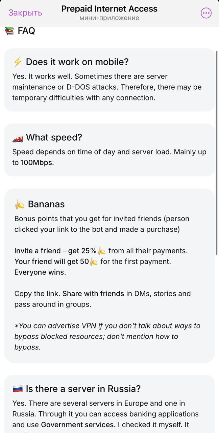Select the Prepaid Internet Access title
Screen dimensions: 219x433
click(x=109, y=8)
